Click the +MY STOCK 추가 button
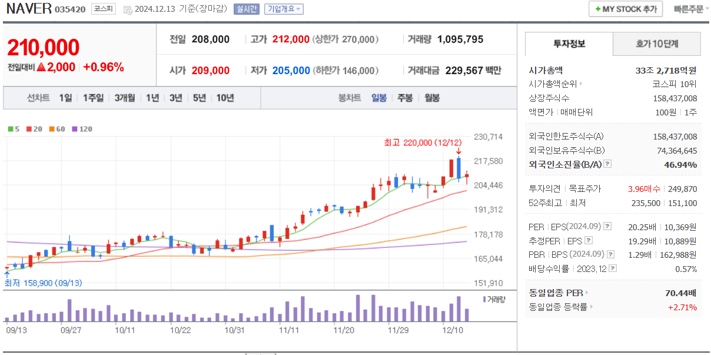 (626, 9)
